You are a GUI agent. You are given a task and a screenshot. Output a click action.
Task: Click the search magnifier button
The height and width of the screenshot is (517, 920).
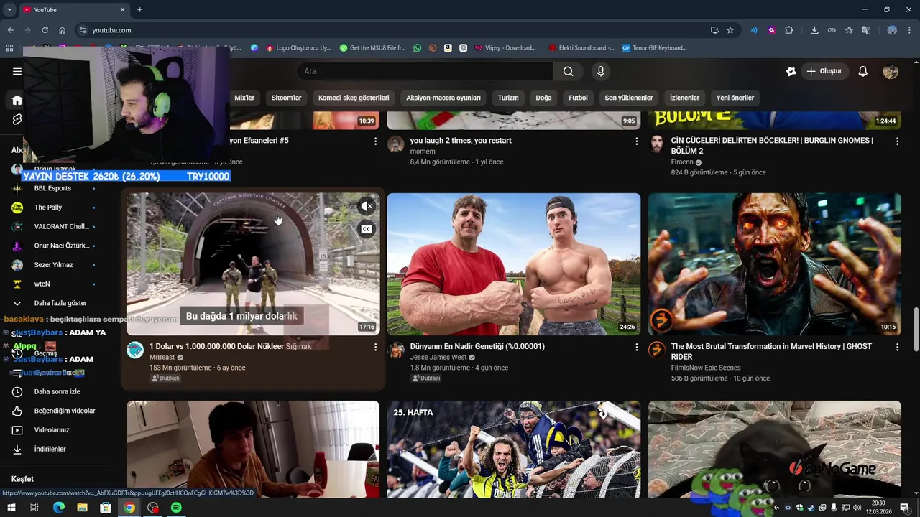point(569,71)
